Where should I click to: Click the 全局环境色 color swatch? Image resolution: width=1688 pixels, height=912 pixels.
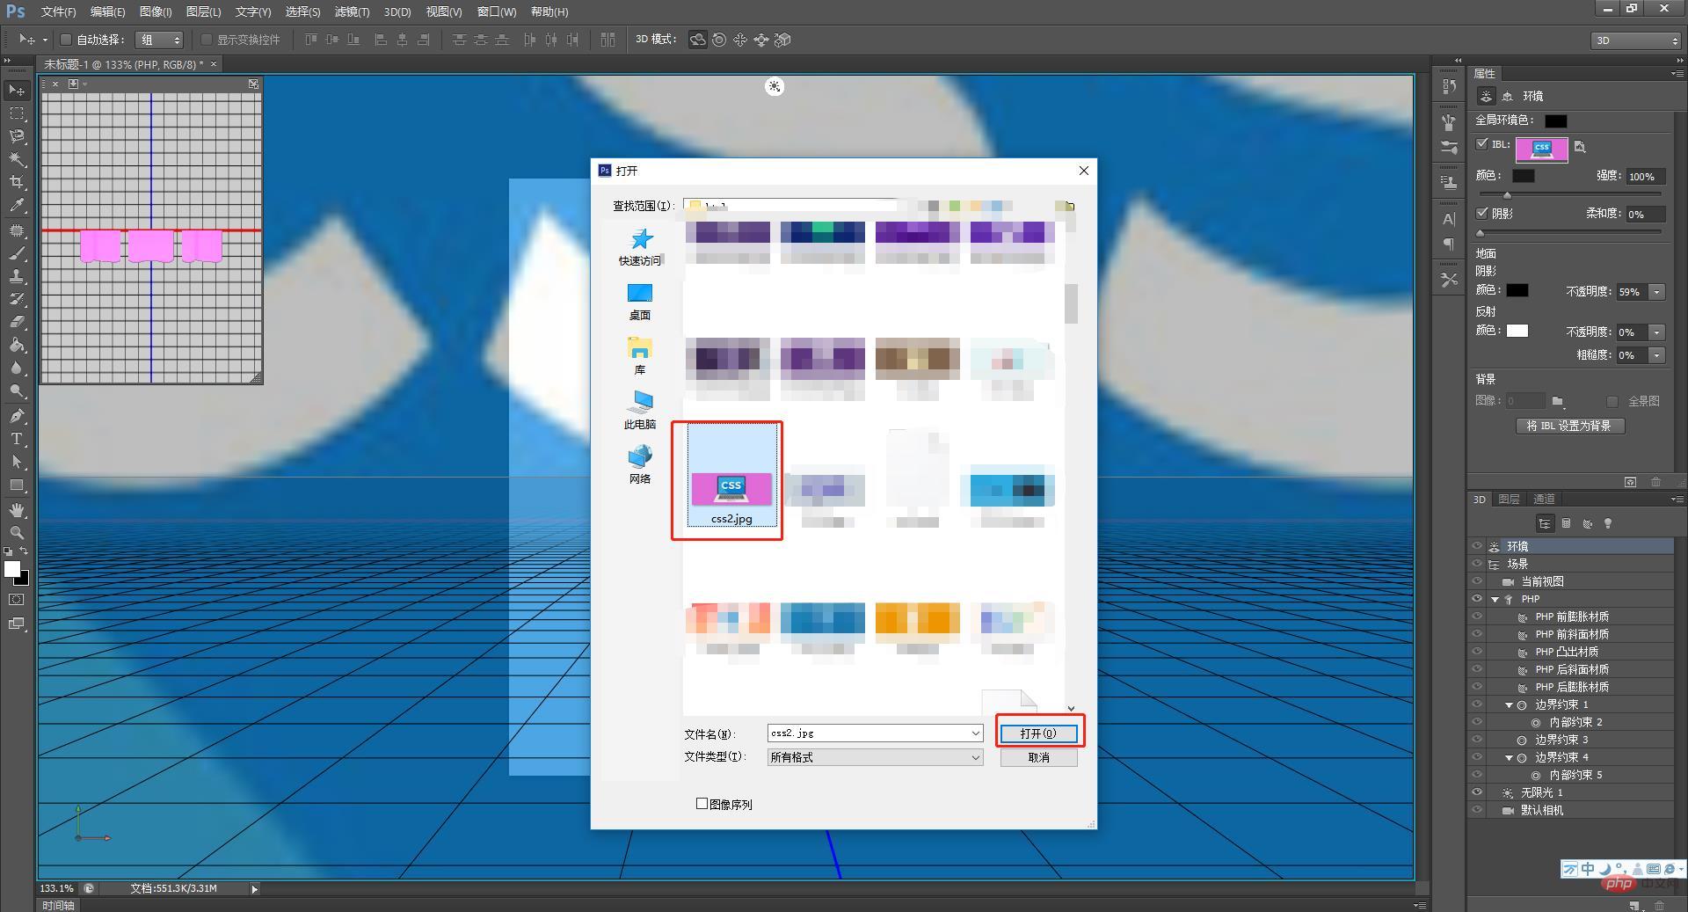click(1555, 121)
